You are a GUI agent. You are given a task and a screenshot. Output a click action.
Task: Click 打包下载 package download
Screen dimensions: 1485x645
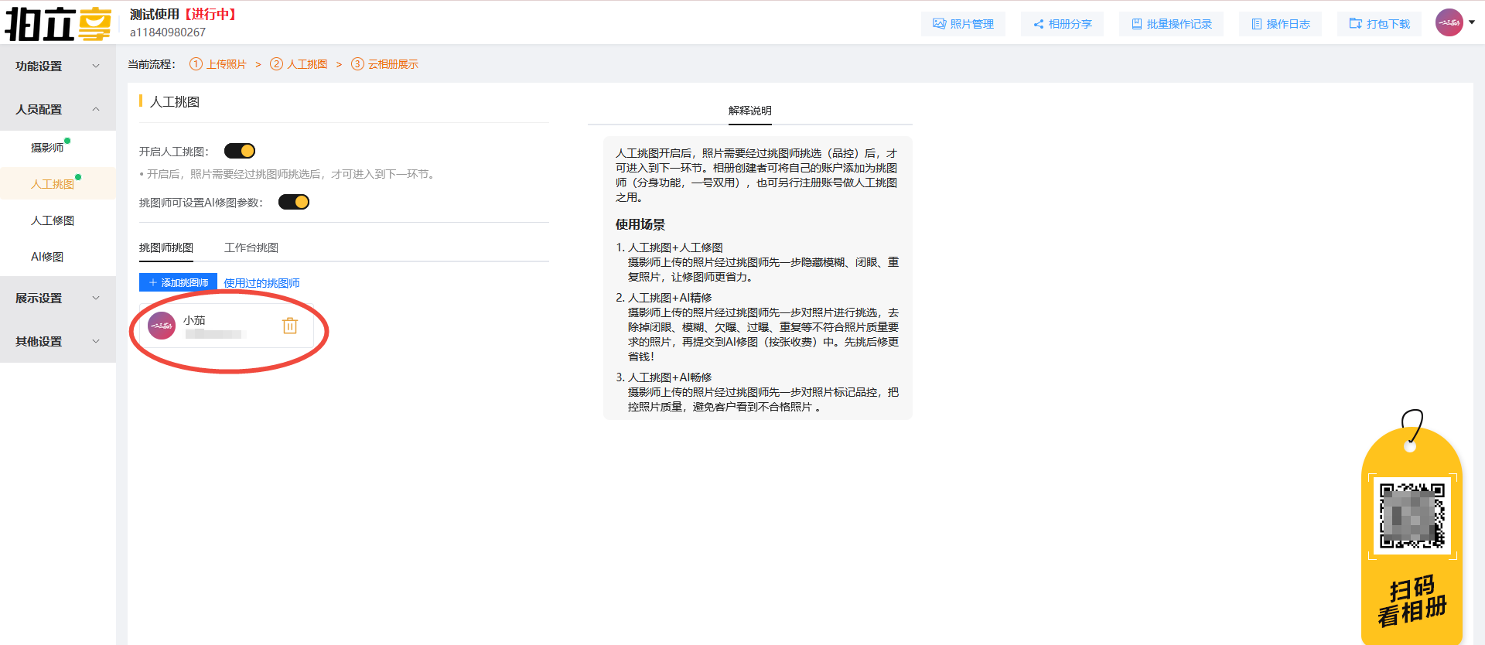point(1380,24)
